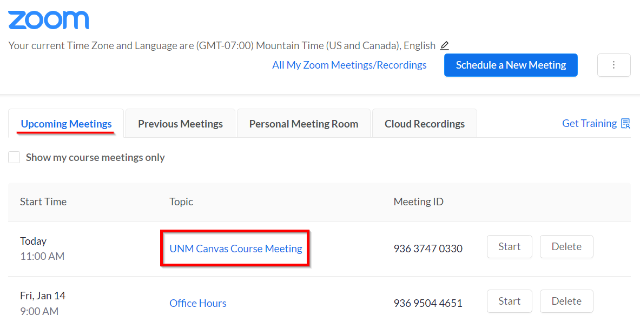Select the Personal Meeting Room tab
640x322 pixels.
click(x=303, y=124)
